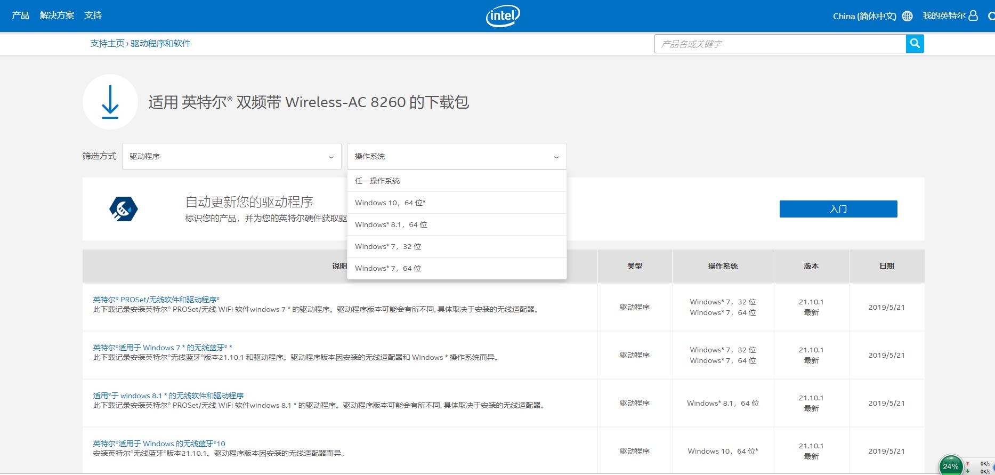
Task: Click the 操作系统 table column header
Action: [723, 266]
